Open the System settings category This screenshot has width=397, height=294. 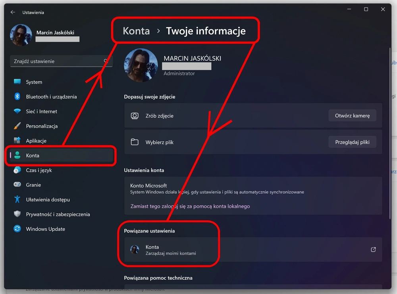61,82
